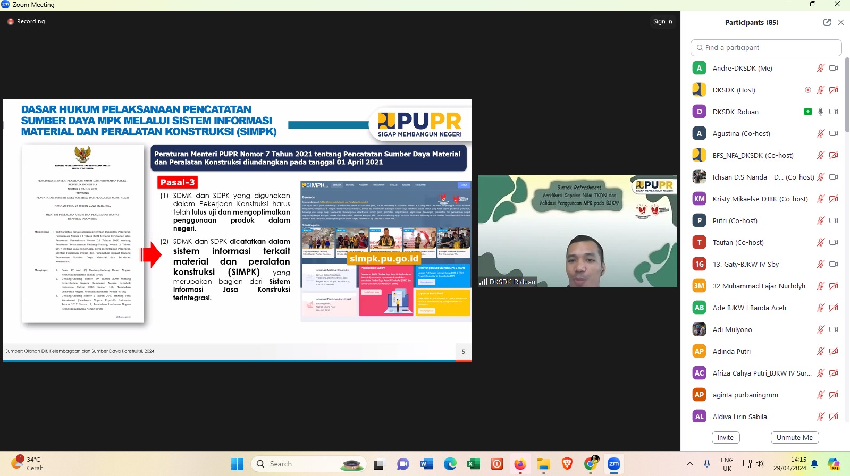Click video icon for 13. Gaty-BJKW IV Sby
This screenshot has height=476, width=850.
pos(834,264)
